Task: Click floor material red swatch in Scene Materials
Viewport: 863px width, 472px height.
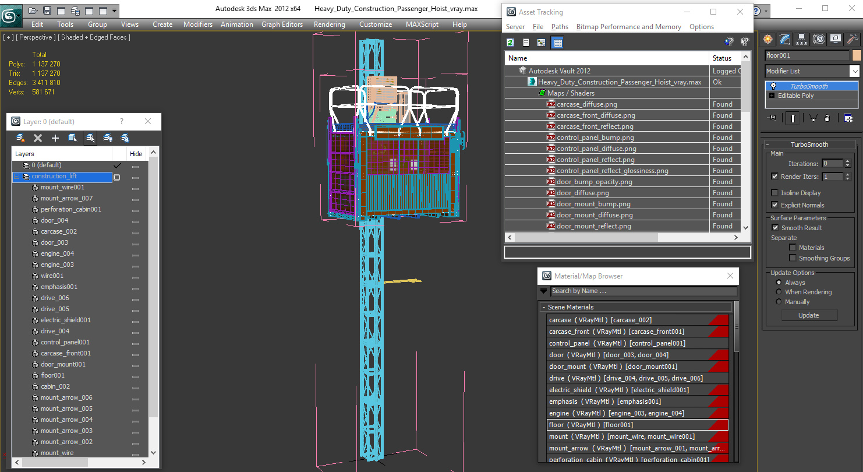Action: point(719,425)
